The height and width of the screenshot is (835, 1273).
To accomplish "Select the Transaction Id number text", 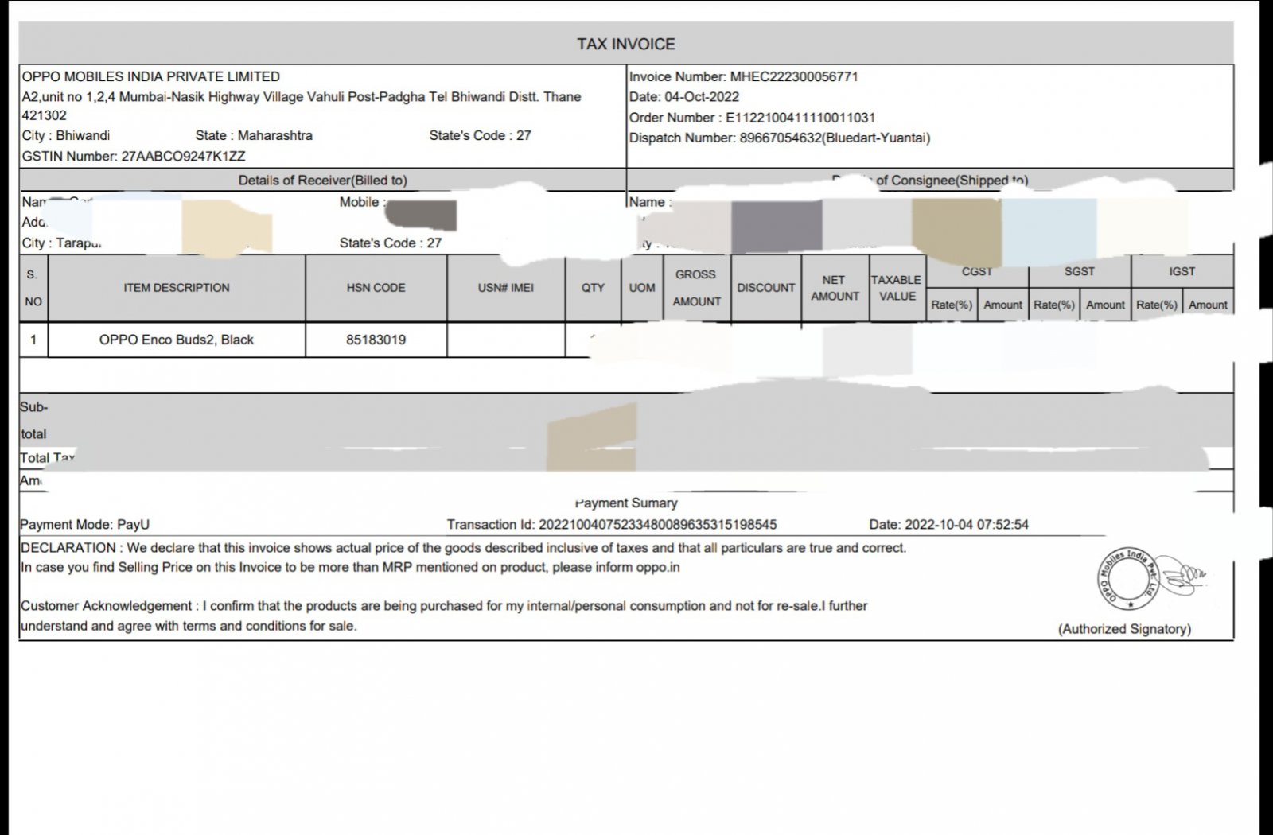I will pos(657,525).
